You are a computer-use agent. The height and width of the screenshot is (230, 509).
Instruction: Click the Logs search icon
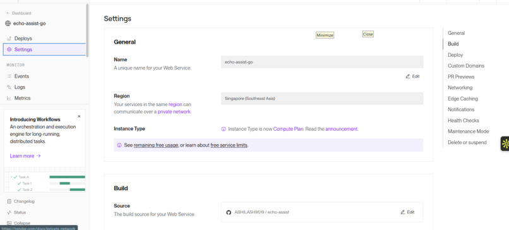(9, 87)
